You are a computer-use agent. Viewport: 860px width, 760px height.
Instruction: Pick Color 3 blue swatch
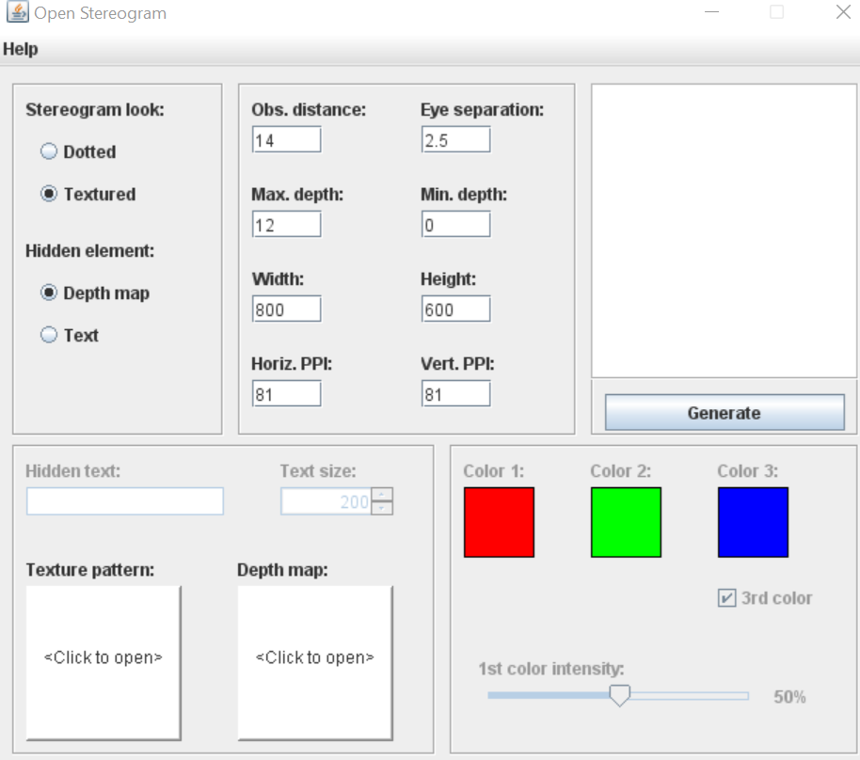[753, 522]
